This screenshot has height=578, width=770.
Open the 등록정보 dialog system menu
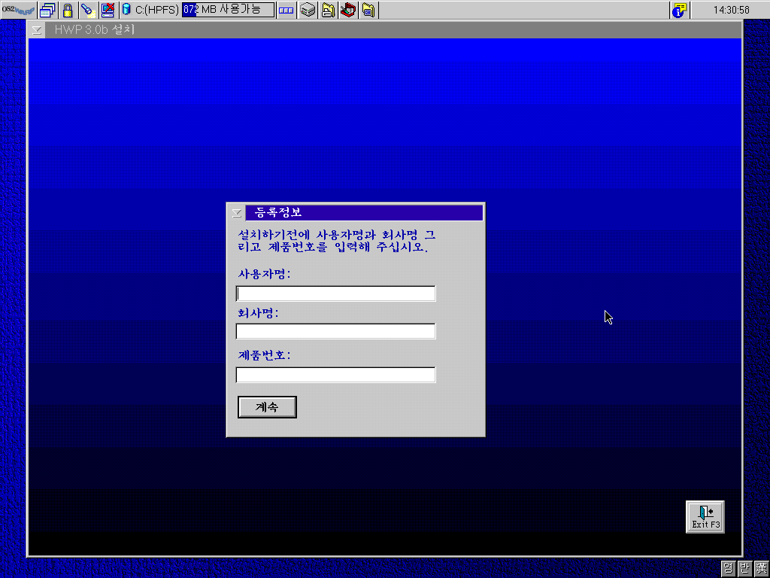pos(237,213)
